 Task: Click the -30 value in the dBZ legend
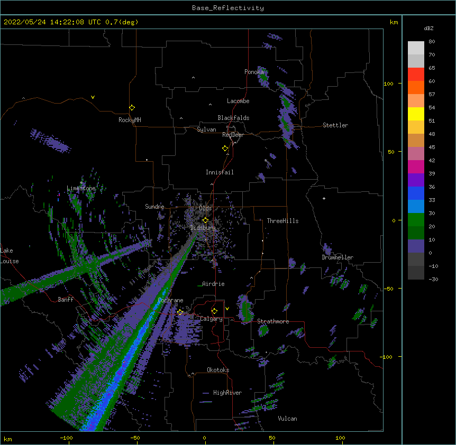pyautogui.click(x=433, y=279)
